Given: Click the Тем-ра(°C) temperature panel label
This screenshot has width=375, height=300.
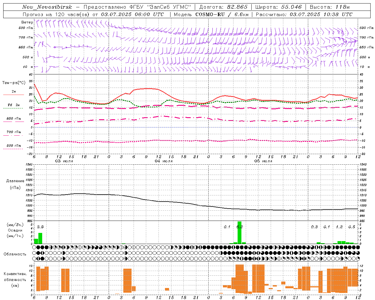Looking at the screenshot, I should 14,83.
